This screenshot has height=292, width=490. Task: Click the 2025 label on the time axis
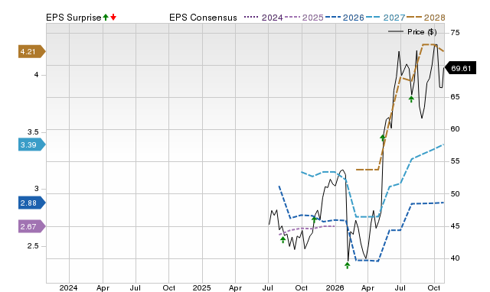pyautogui.click(x=201, y=288)
